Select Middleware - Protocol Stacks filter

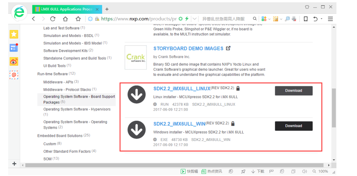(70, 89)
